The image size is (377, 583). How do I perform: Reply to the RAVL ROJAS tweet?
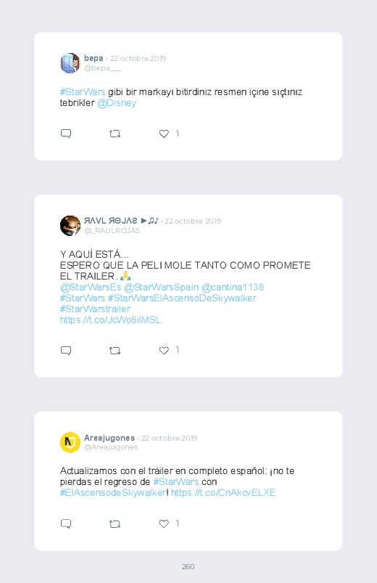click(66, 351)
